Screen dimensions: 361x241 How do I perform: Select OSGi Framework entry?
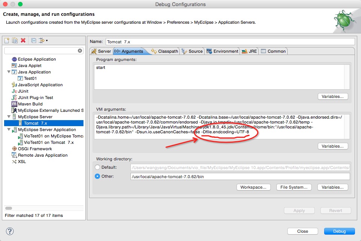(35, 149)
